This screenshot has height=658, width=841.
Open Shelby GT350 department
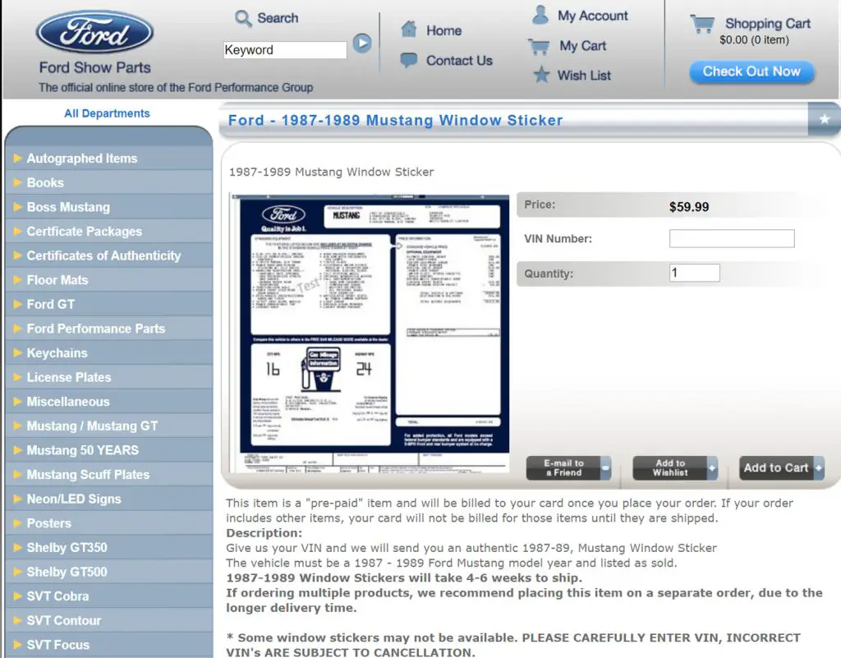[67, 548]
